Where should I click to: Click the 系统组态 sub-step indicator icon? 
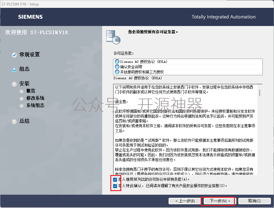point(22,106)
